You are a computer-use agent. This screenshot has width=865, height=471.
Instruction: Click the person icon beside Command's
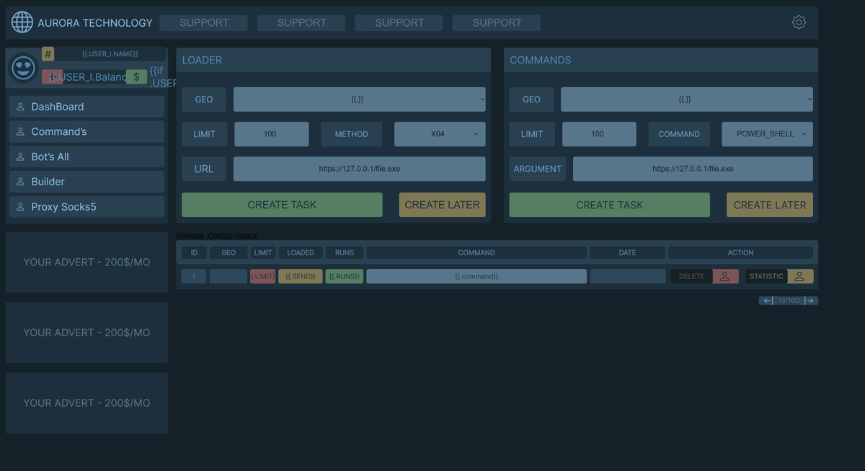click(x=20, y=132)
